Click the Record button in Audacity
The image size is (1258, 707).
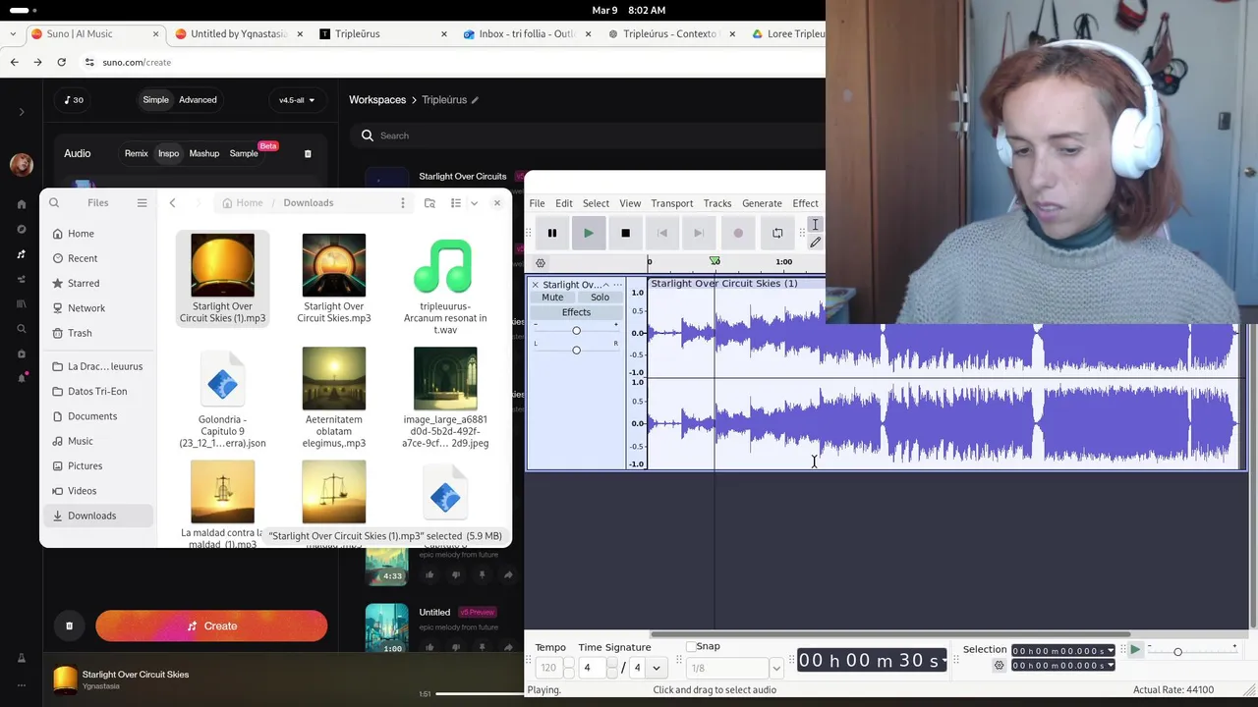point(738,233)
